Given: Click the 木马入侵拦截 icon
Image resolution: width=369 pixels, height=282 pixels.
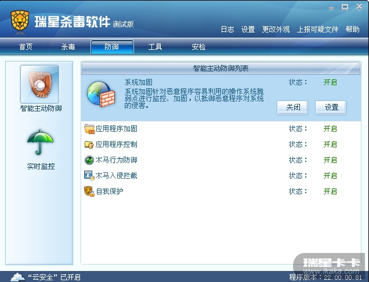Looking at the screenshot, I should (x=89, y=176).
